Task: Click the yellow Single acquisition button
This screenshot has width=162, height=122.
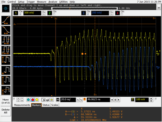Action: [x=37, y=100]
